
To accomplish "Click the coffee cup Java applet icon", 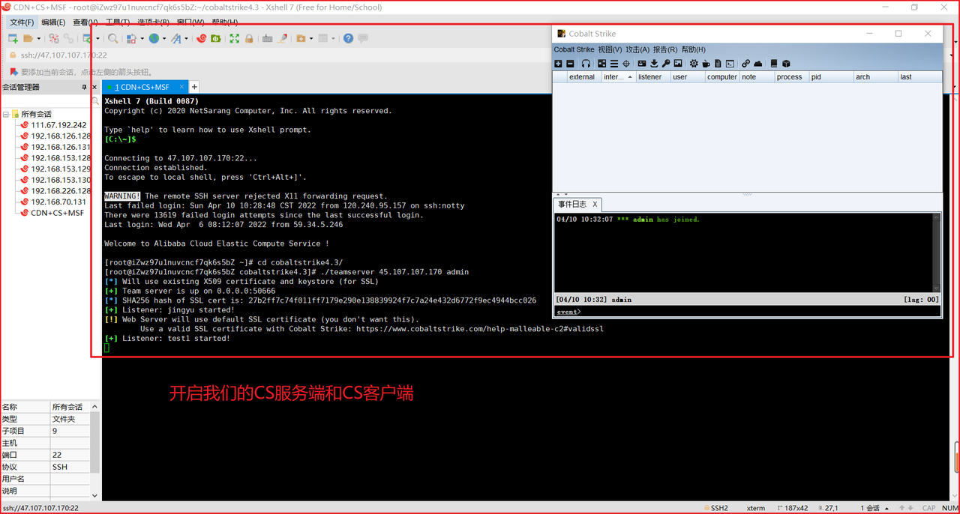I will (x=706, y=64).
